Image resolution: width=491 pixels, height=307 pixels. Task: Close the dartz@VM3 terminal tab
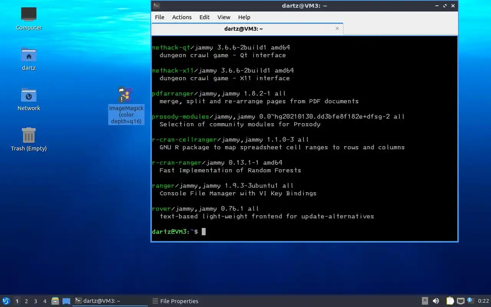coord(337,28)
